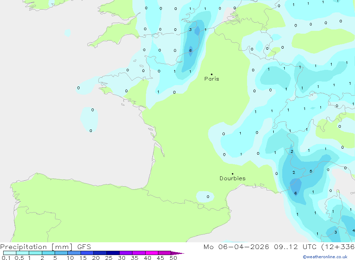Viewport: 355px width, 260px height.
Task: Pick the 5–10 mm legend color swatch
Action: click(x=61, y=253)
